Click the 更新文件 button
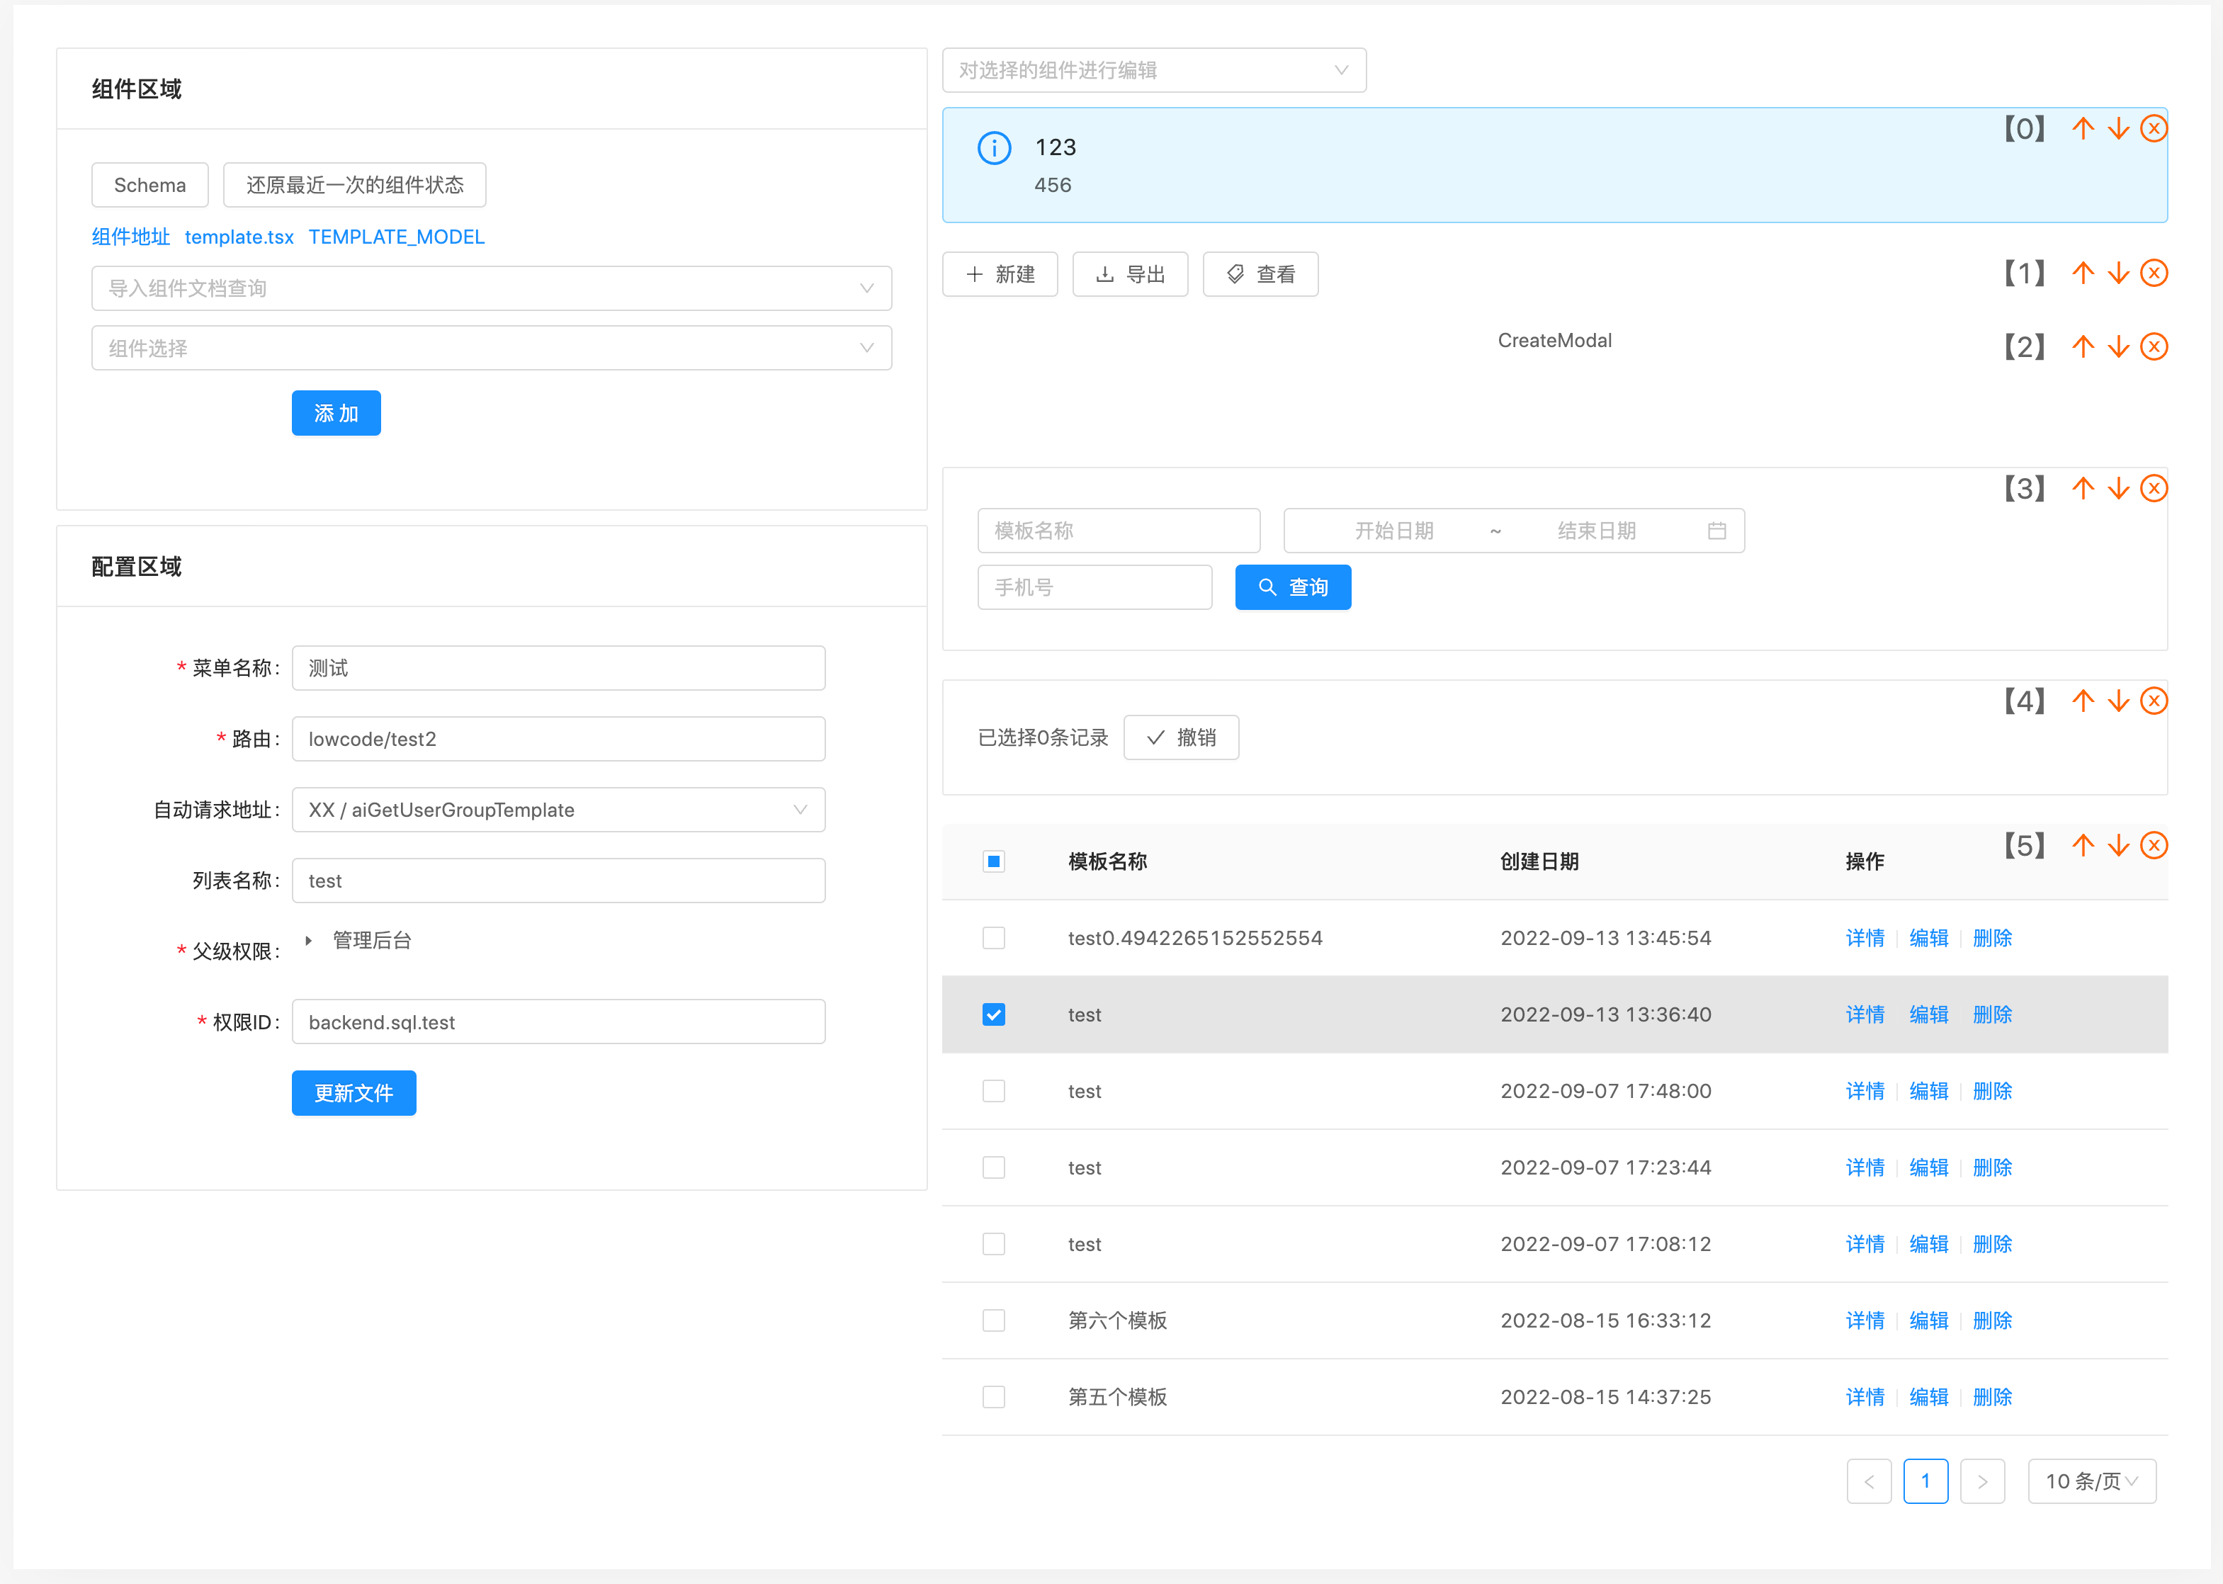Viewport: 2223px width, 1584px height. click(353, 1093)
